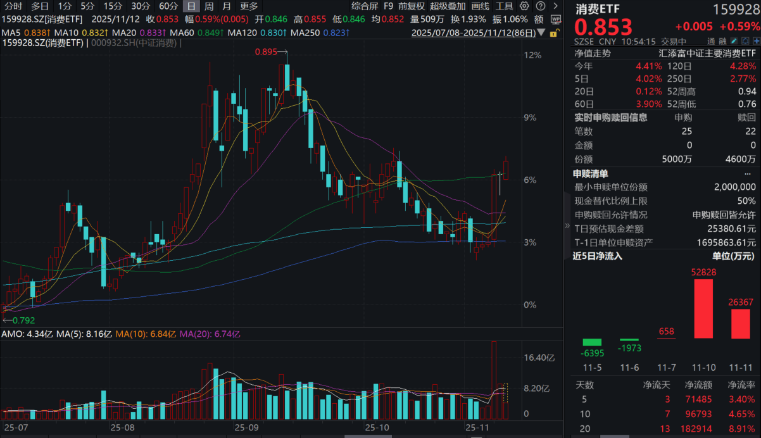Click the plus icon to add to watchlist
This screenshot has width=761, height=438.
pyautogui.click(x=756, y=41)
